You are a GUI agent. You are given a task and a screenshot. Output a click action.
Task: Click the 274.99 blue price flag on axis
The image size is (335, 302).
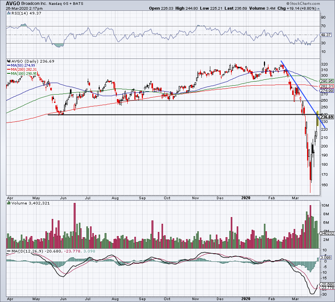326,90
